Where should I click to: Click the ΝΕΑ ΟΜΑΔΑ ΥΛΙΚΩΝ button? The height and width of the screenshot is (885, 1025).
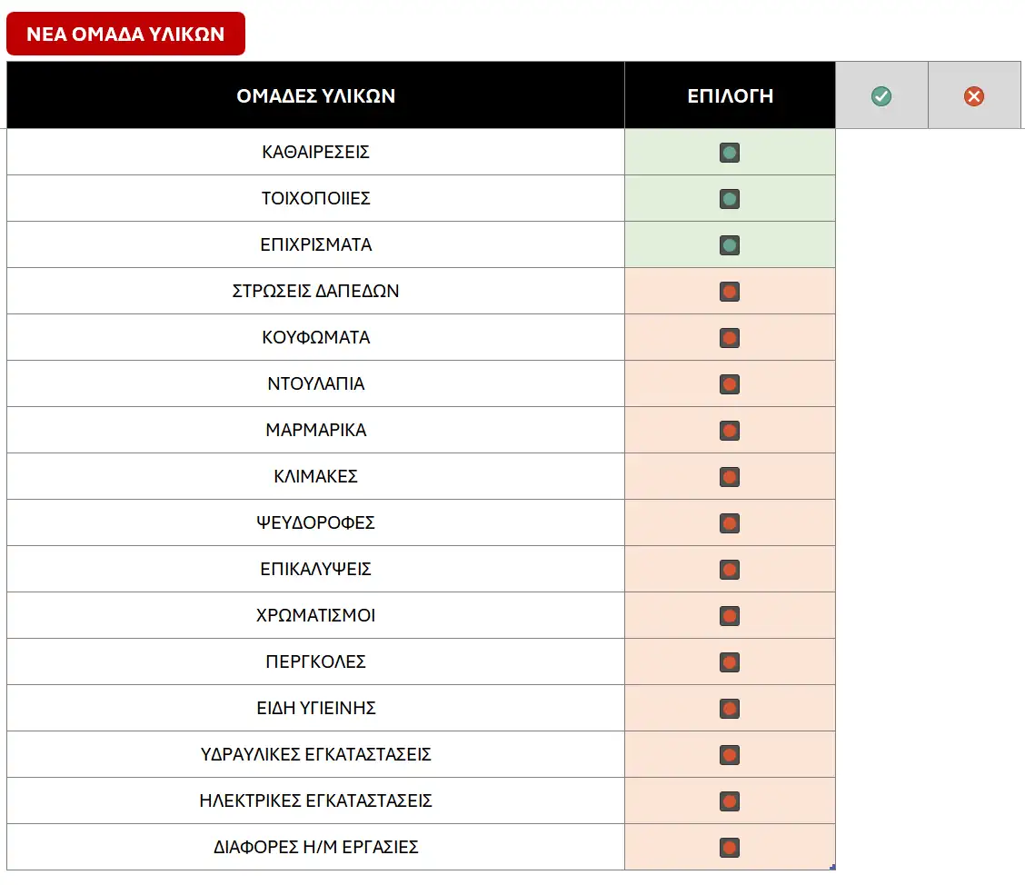[125, 35]
